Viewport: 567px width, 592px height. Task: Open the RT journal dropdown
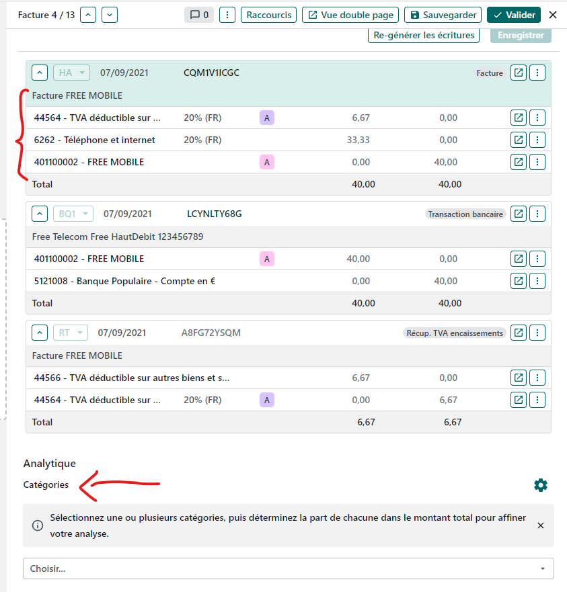click(71, 333)
